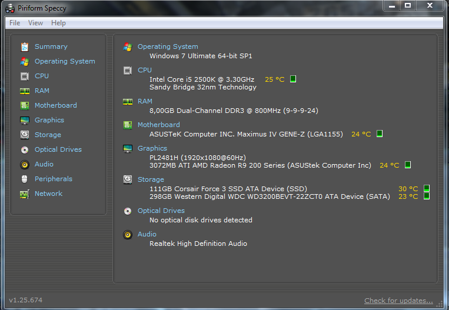Select Motherboard in the sidebar
This screenshot has width=449, height=310.
(55, 105)
